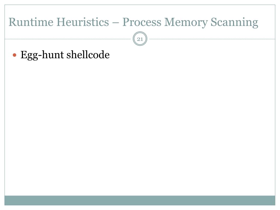Select the orange bullet point marker
This screenshot has height=210, width=280.
click(x=14, y=55)
